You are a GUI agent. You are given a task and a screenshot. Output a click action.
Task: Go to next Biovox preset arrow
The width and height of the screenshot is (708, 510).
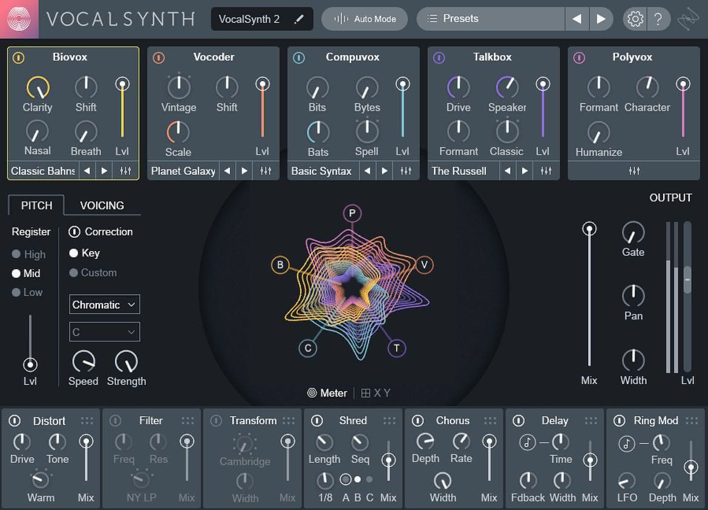pos(104,171)
